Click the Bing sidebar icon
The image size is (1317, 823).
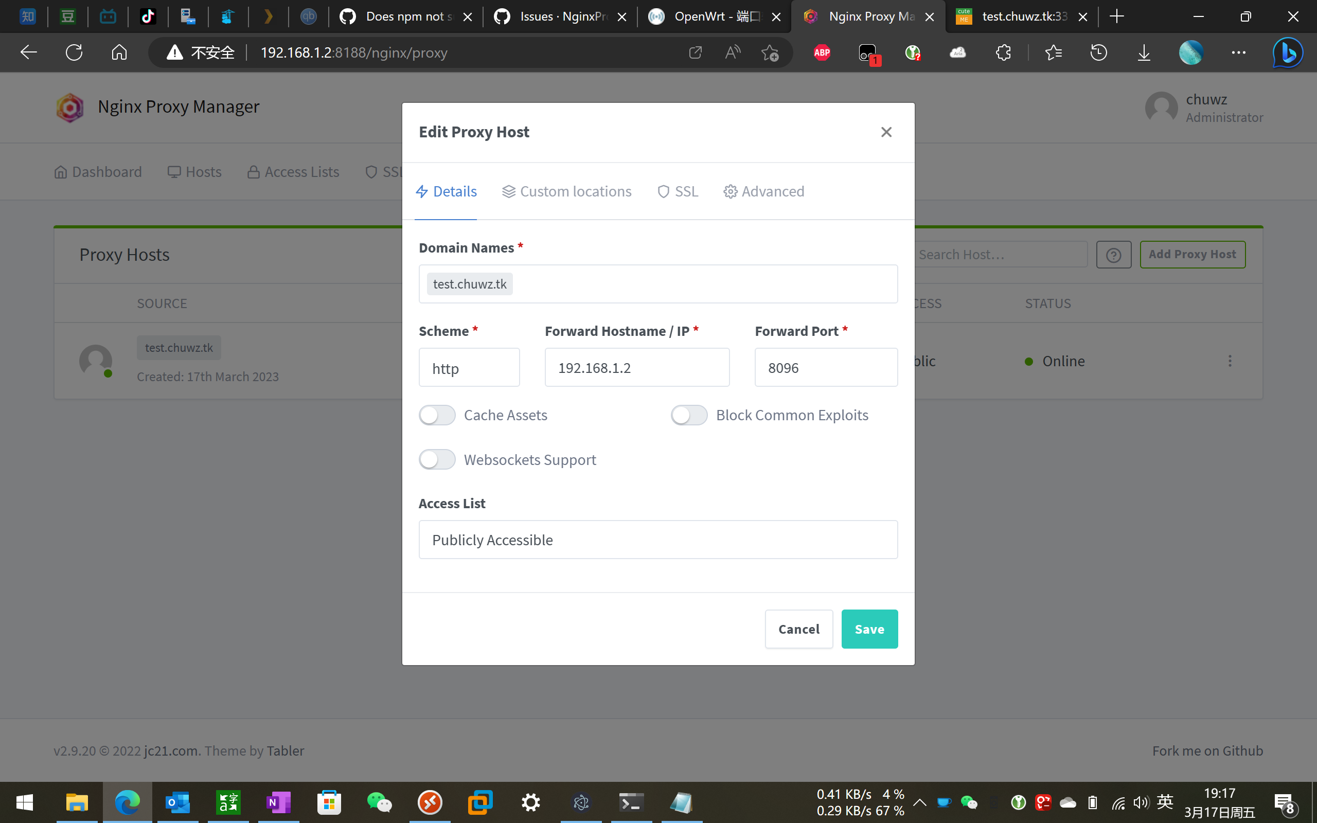1287,52
